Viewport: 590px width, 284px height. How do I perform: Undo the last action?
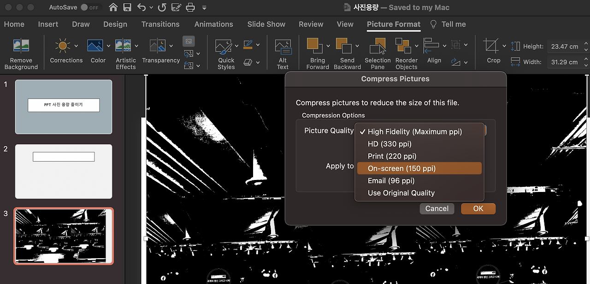click(142, 7)
